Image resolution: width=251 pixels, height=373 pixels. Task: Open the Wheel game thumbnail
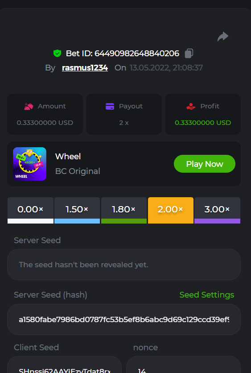click(x=30, y=164)
